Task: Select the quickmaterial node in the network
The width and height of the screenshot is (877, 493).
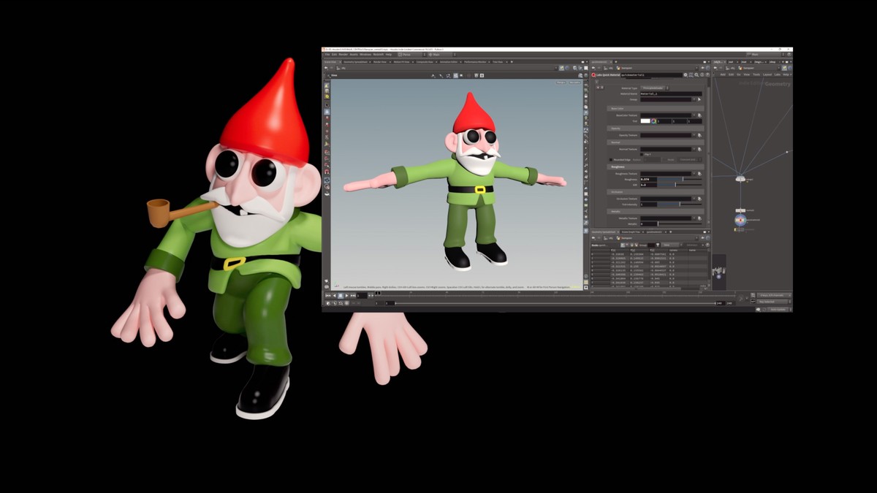Action: pyautogui.click(x=740, y=218)
